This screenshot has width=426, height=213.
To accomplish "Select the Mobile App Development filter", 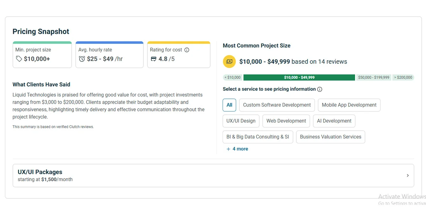I will point(349,105).
